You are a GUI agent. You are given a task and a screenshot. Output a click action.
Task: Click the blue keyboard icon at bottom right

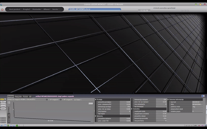(x=206, y=126)
